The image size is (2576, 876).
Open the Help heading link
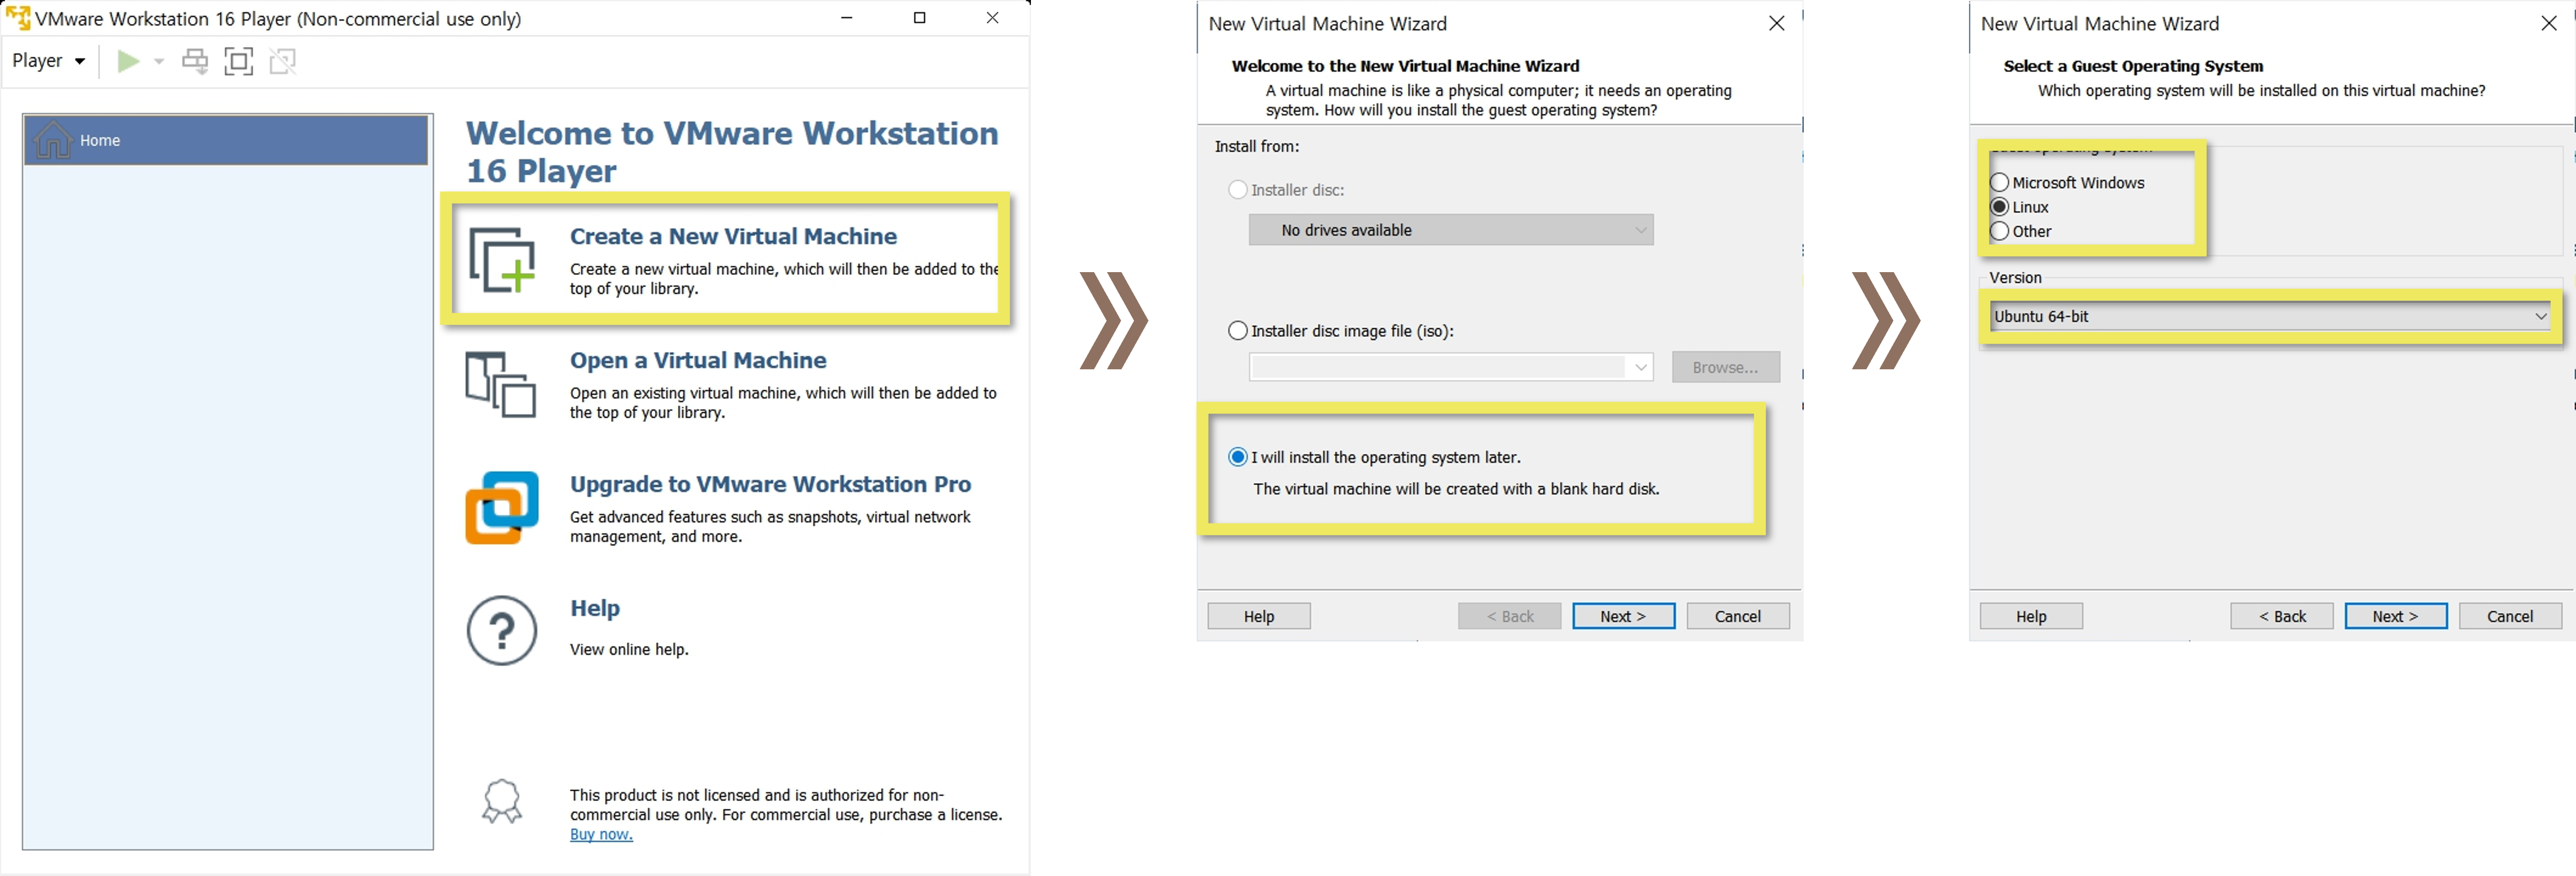coord(595,608)
